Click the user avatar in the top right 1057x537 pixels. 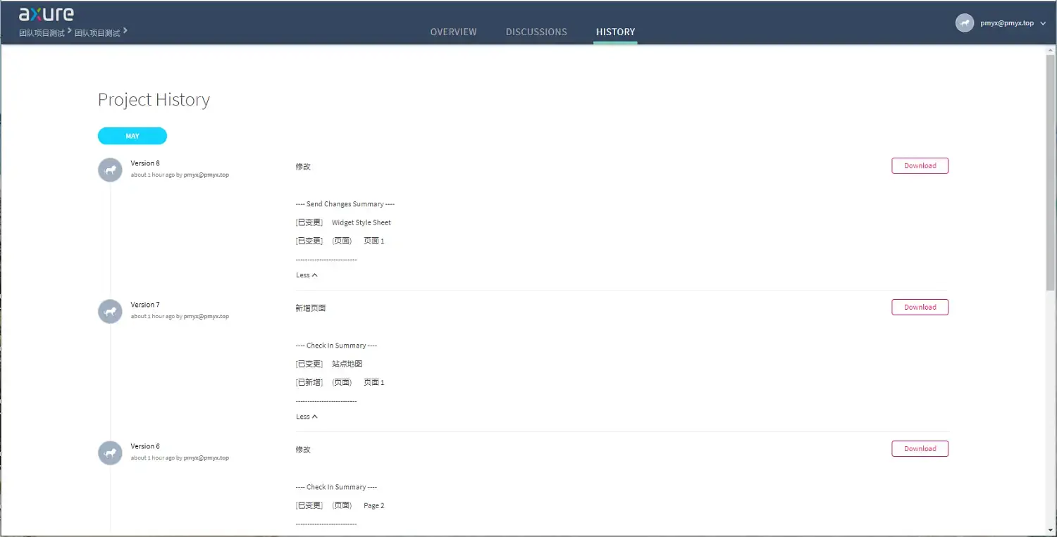(965, 22)
